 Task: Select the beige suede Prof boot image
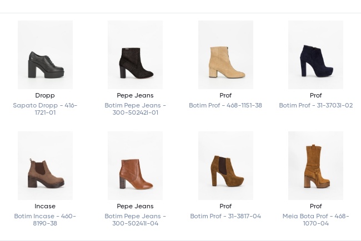tap(225, 55)
